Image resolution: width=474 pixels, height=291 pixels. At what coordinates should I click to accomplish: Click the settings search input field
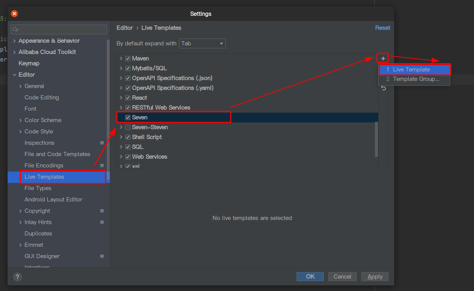pyautogui.click(x=59, y=29)
